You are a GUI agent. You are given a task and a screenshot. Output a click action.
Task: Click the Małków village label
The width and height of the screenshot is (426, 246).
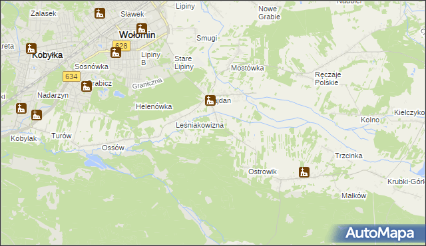[353, 195]
